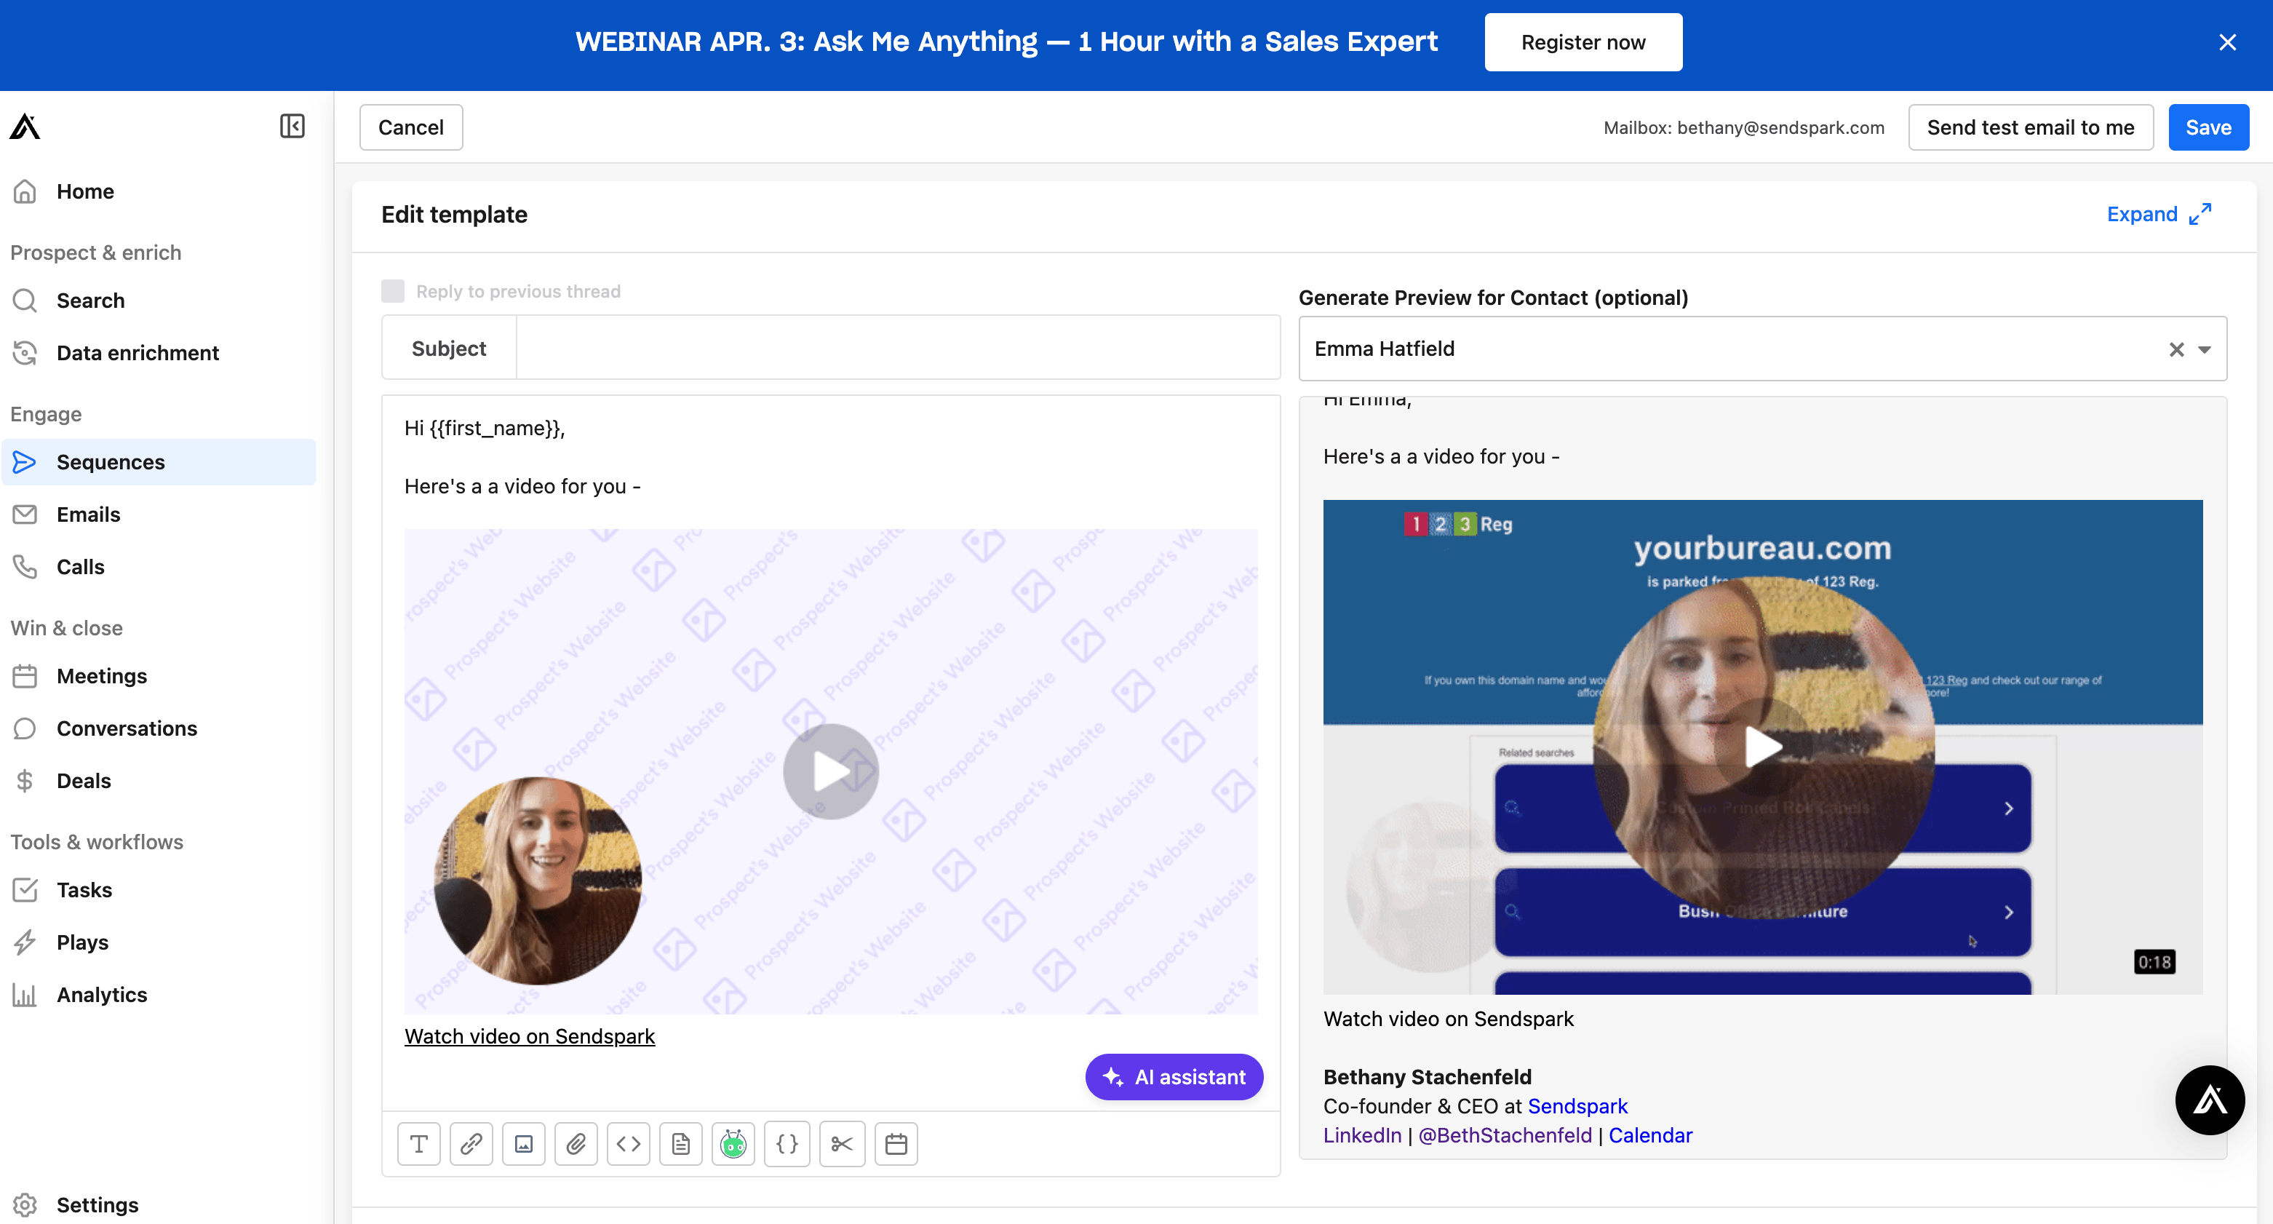This screenshot has height=1224, width=2273.
Task: Click the Bethany Stachenfeld signature name
Action: (1427, 1076)
